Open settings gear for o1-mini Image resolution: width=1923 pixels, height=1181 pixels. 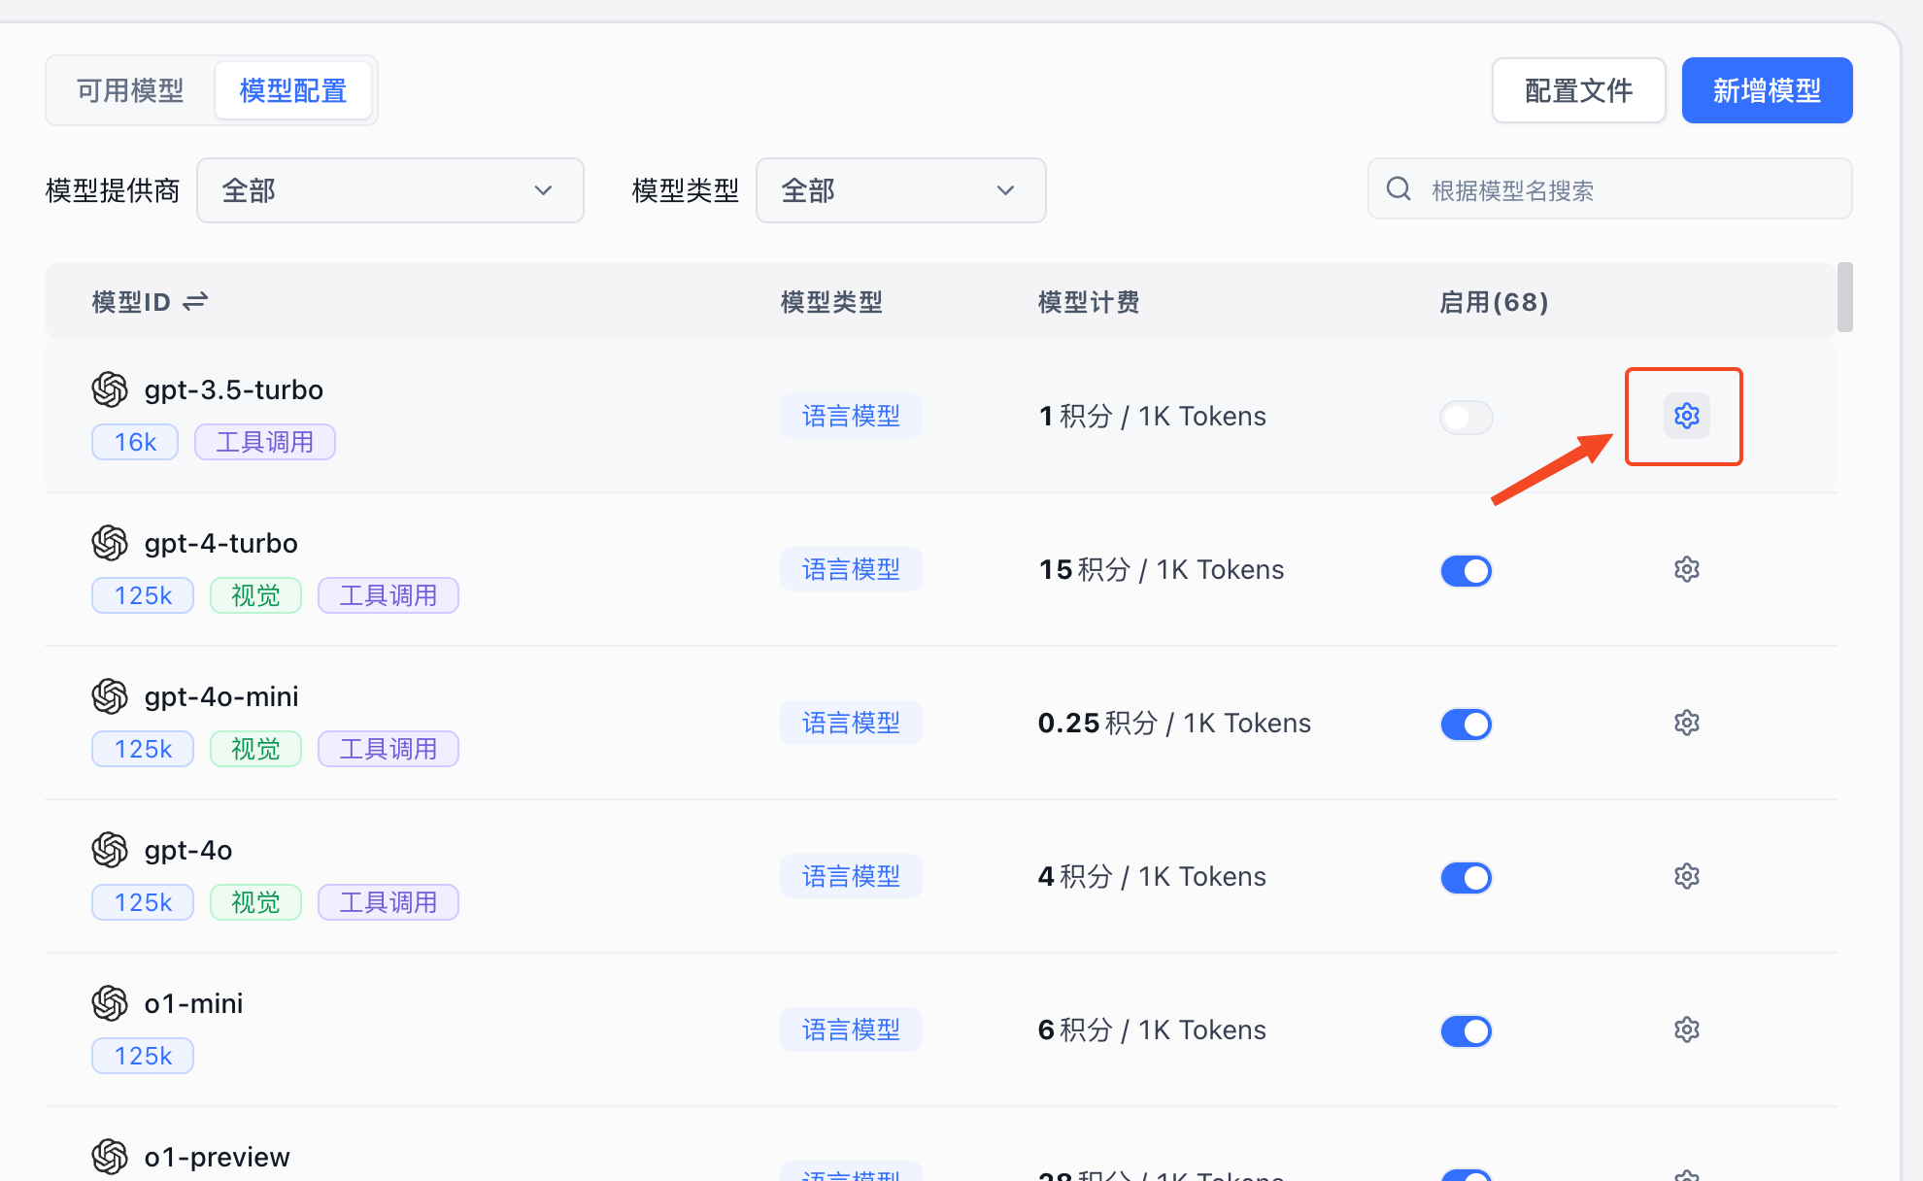pos(1686,1029)
